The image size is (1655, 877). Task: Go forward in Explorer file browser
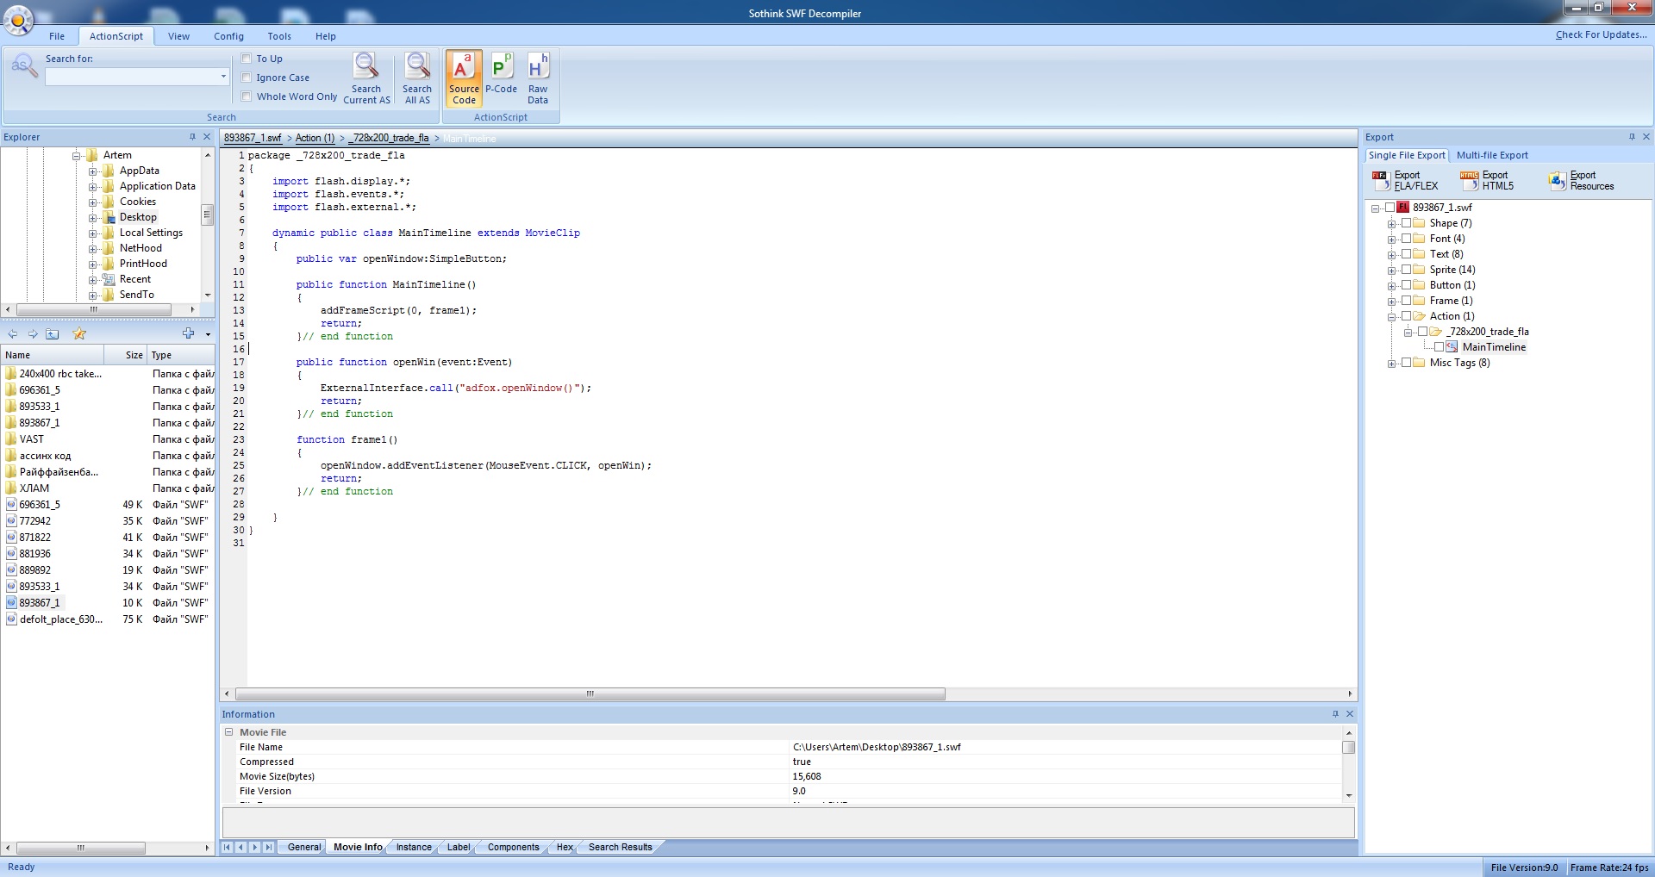[x=33, y=334]
